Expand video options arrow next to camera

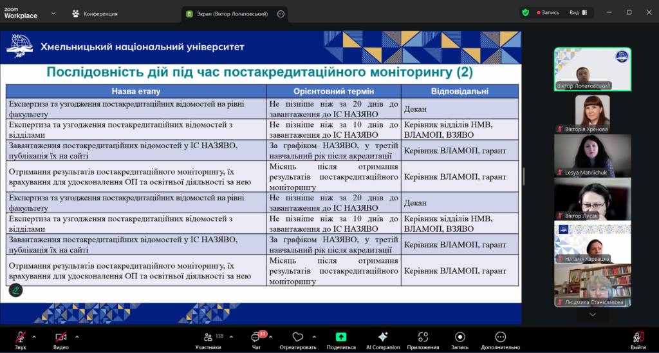coord(77,336)
